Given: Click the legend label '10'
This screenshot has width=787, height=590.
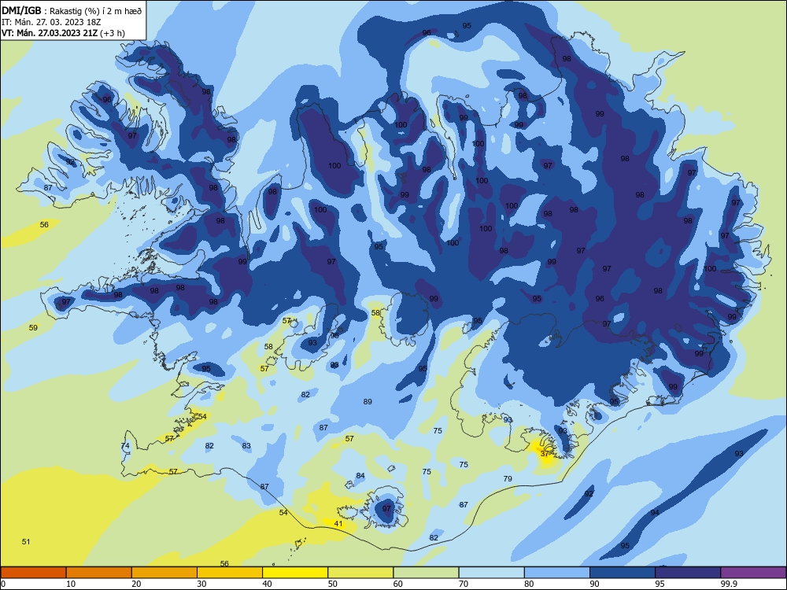Looking at the screenshot, I should point(71,584).
